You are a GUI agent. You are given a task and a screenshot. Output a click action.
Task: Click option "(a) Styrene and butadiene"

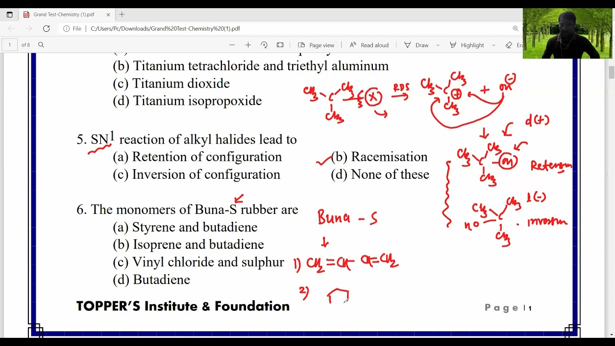click(185, 227)
